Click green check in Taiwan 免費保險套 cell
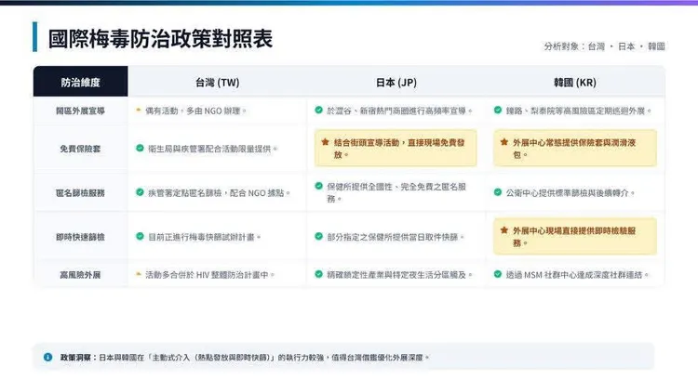 140,148
